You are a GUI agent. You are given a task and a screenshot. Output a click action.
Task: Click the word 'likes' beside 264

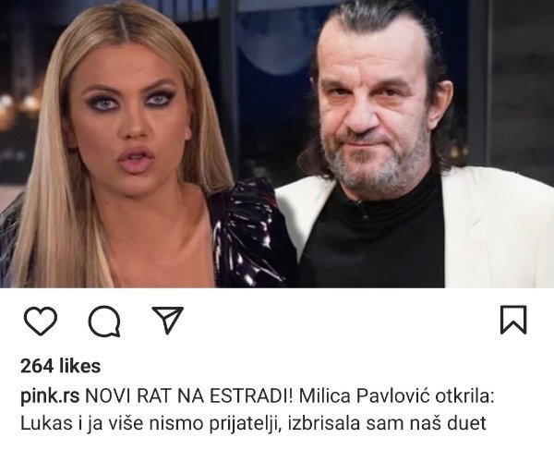79,366
